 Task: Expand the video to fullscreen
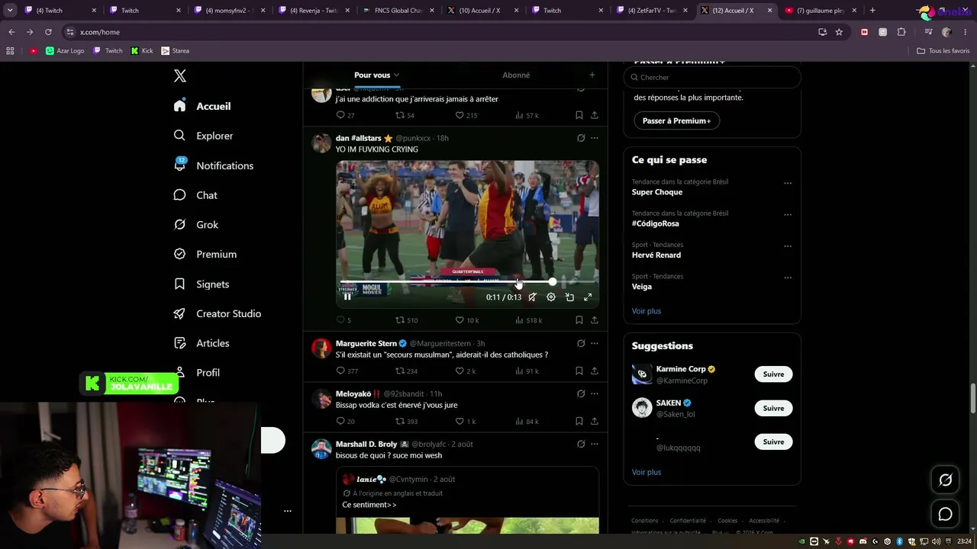tap(588, 297)
